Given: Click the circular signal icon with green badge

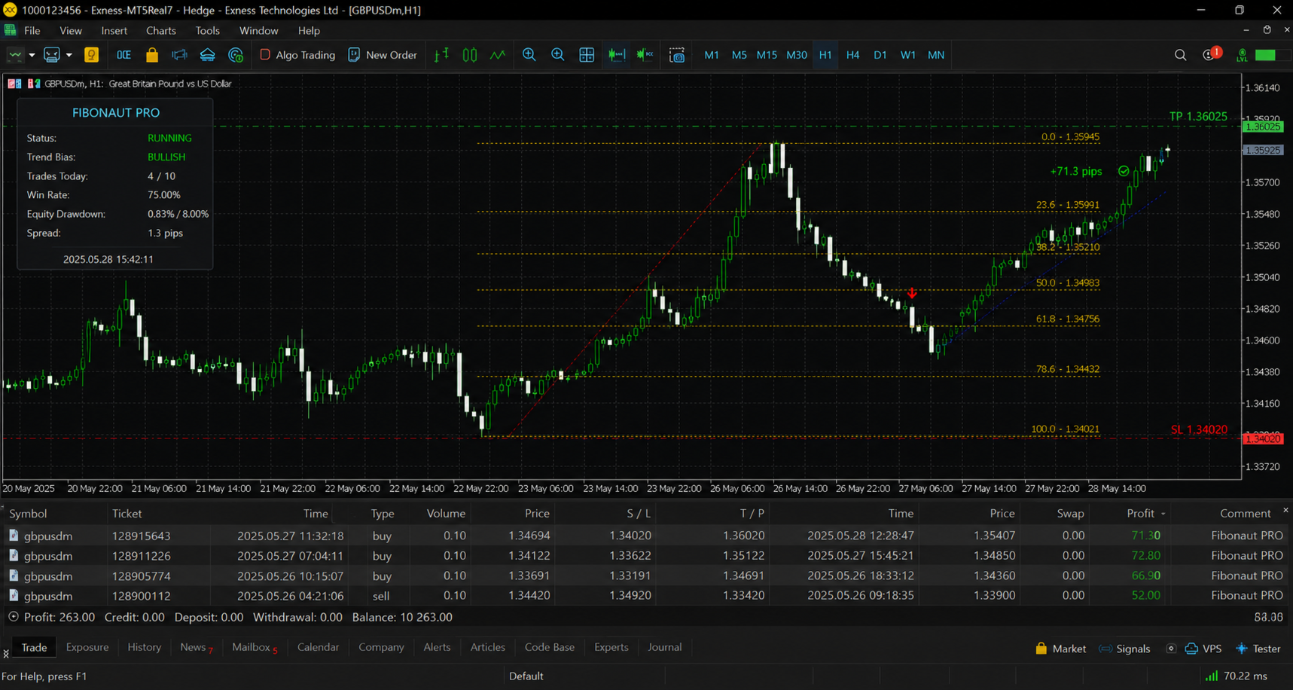Looking at the screenshot, I should coord(236,55).
